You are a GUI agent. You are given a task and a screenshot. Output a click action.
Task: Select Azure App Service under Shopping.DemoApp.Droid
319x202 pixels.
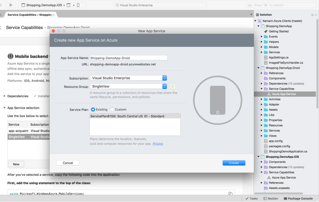(x=283, y=94)
